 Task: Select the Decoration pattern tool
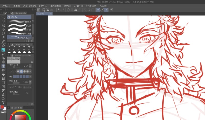click(3, 62)
